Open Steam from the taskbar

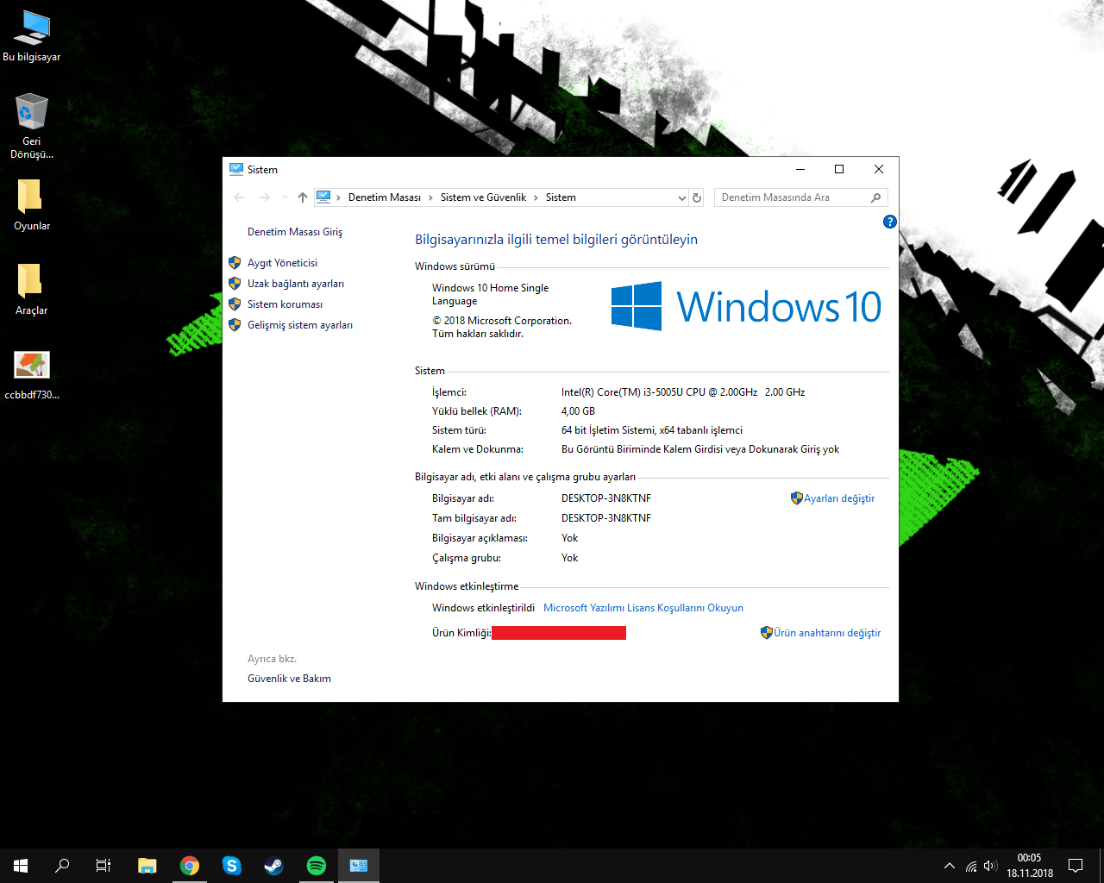click(274, 866)
